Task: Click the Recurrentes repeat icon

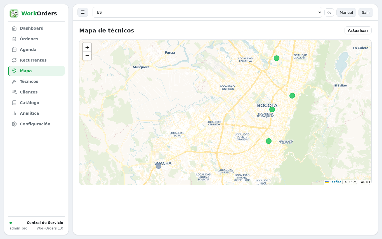Action: pos(14,60)
